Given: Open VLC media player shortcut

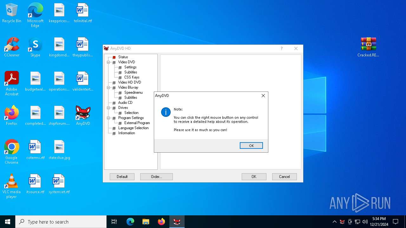Looking at the screenshot, I should tap(12, 186).
